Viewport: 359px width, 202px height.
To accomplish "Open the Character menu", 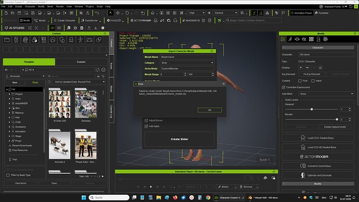I will (30, 7).
